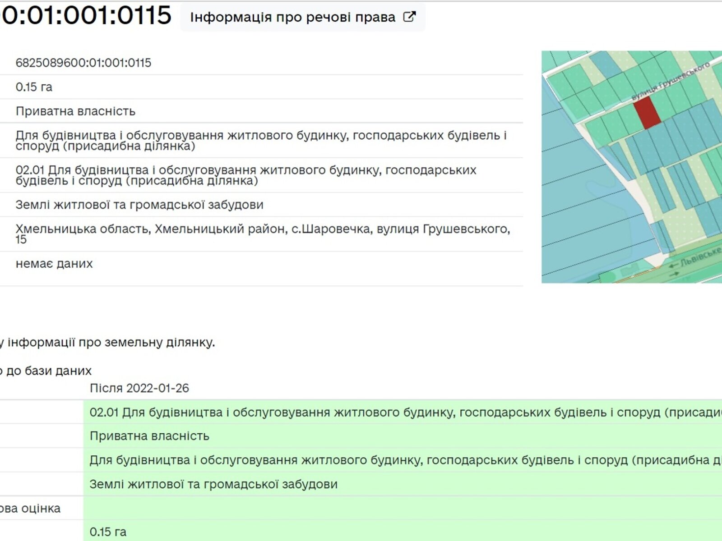Click cadastral number 6825089600:01:001:0115 in the table
This screenshot has height=541, width=722.
click(83, 63)
